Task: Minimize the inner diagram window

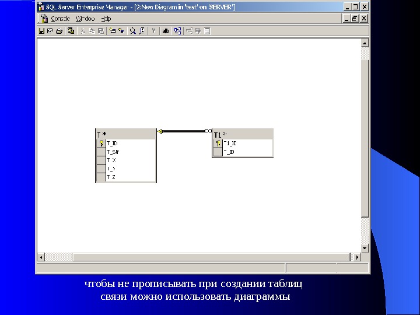Action: click(x=347, y=19)
